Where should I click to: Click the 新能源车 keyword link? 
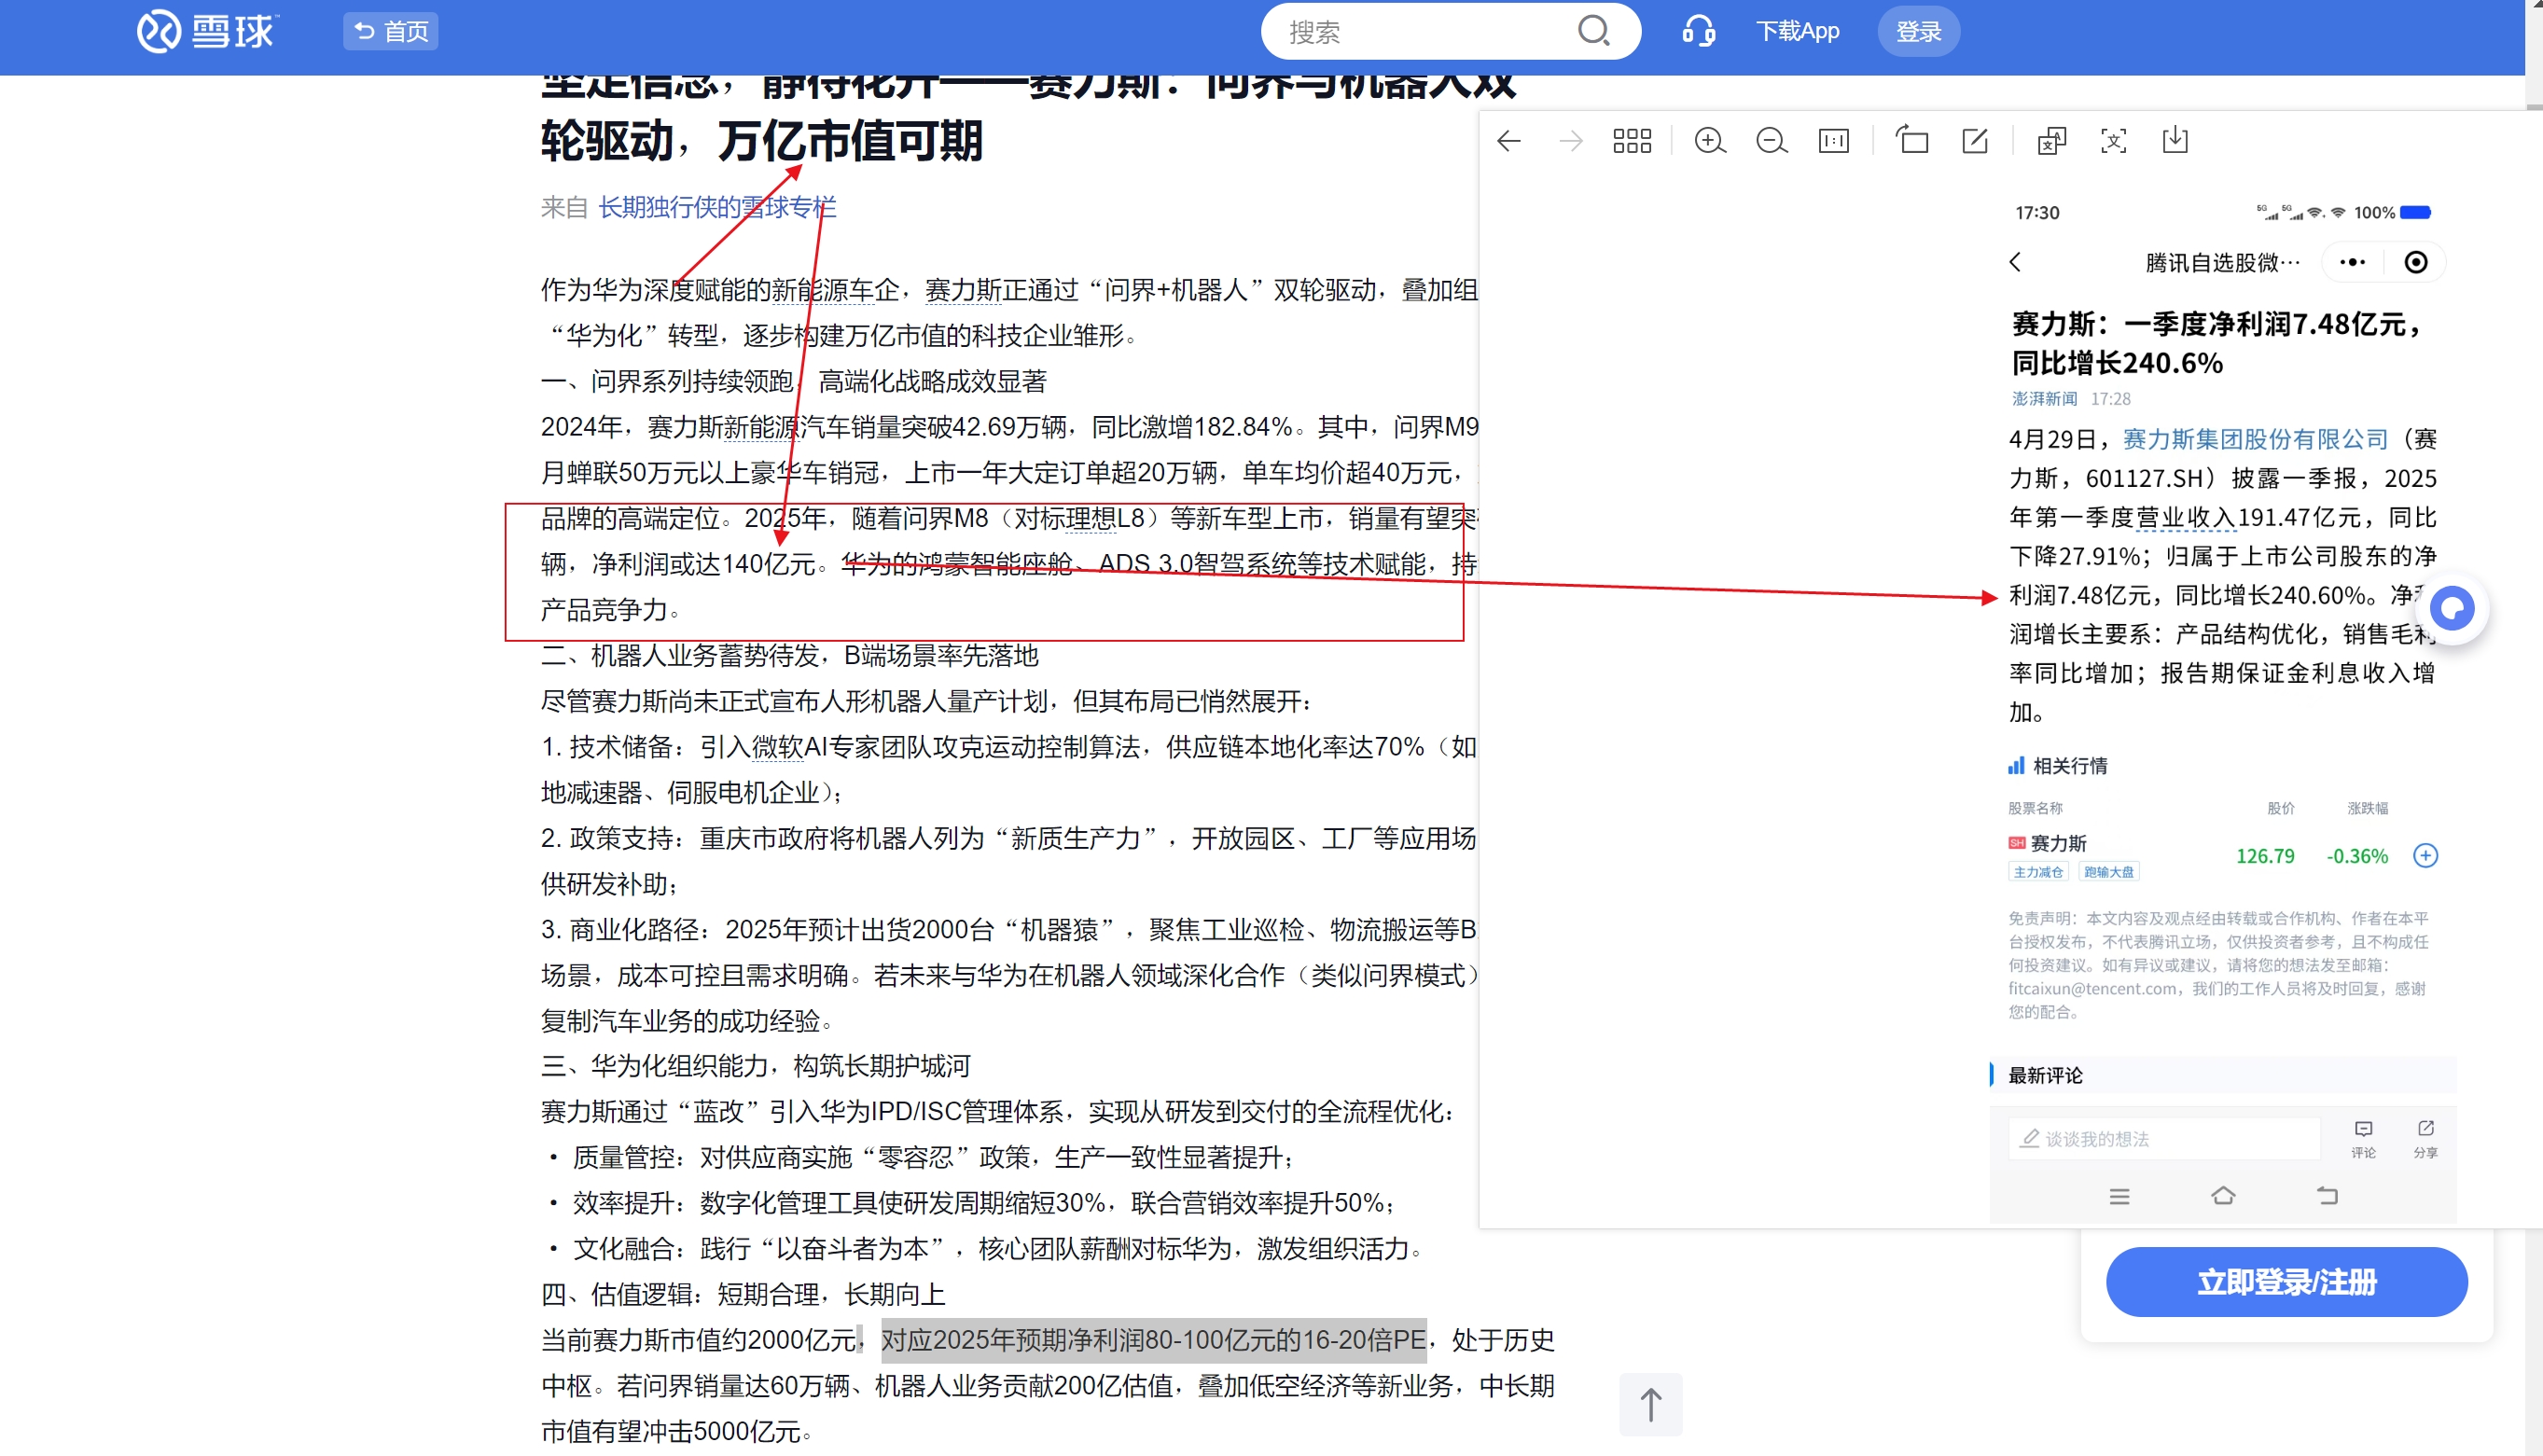point(822,290)
